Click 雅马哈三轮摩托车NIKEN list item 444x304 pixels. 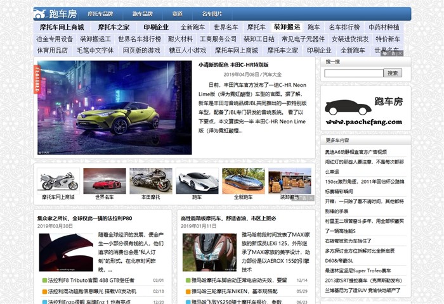coord(235,291)
